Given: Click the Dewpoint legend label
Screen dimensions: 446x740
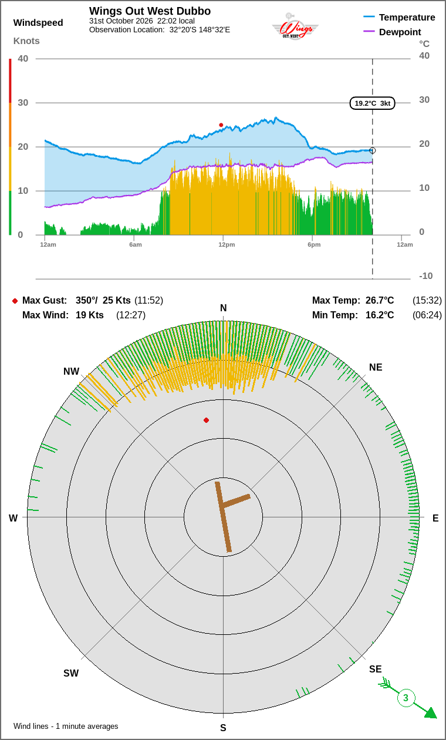Looking at the screenshot, I should [400, 32].
